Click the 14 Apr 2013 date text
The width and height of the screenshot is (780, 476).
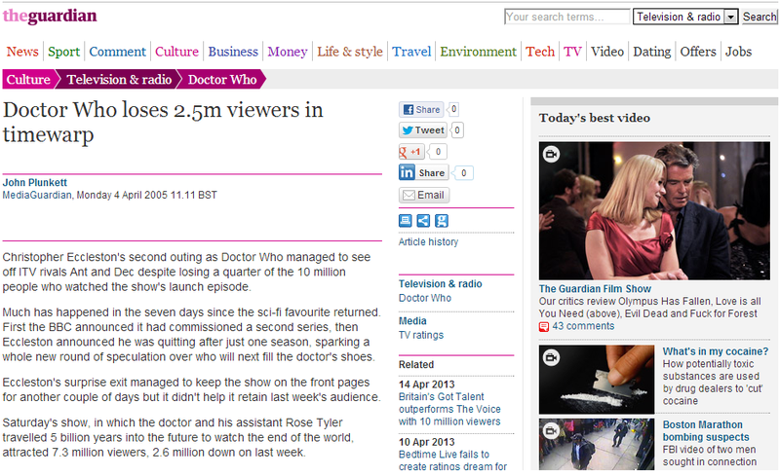pyautogui.click(x=427, y=384)
